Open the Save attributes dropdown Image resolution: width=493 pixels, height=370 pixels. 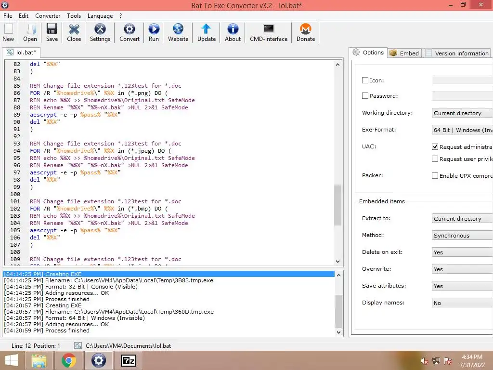pyautogui.click(x=462, y=286)
